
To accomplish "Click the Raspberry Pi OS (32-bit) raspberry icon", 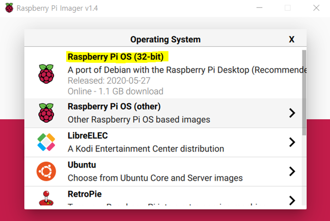I will pos(46,74).
